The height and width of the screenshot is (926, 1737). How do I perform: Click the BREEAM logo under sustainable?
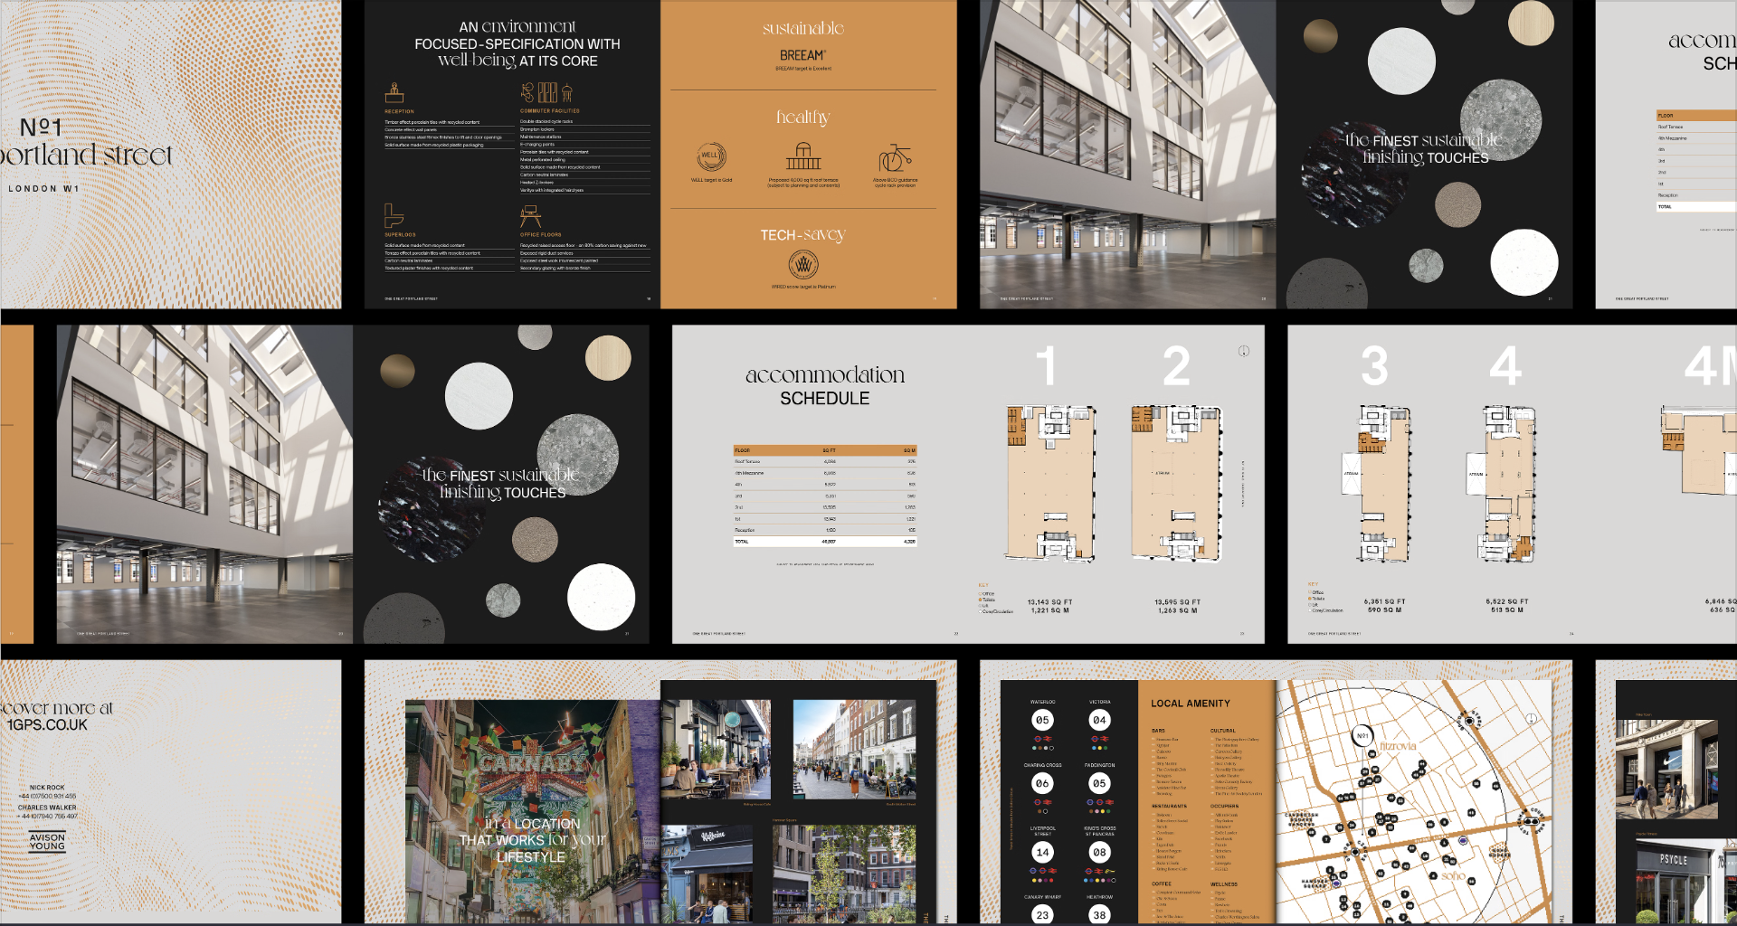point(803,56)
